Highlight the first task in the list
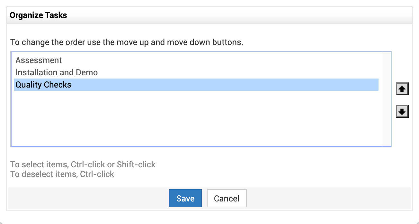The width and height of the screenshot is (419, 224). coord(39,60)
